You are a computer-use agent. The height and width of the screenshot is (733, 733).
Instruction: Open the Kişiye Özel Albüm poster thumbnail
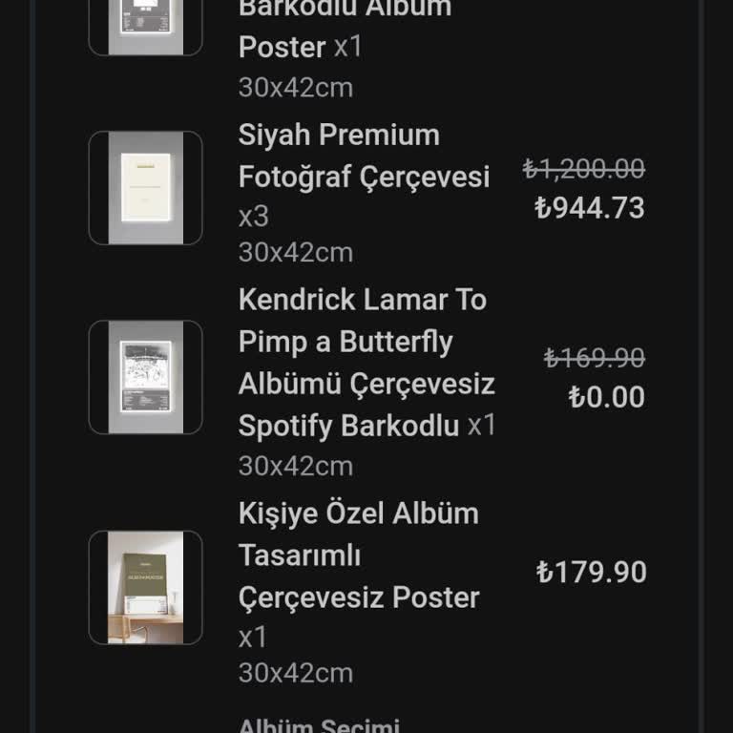point(145,587)
